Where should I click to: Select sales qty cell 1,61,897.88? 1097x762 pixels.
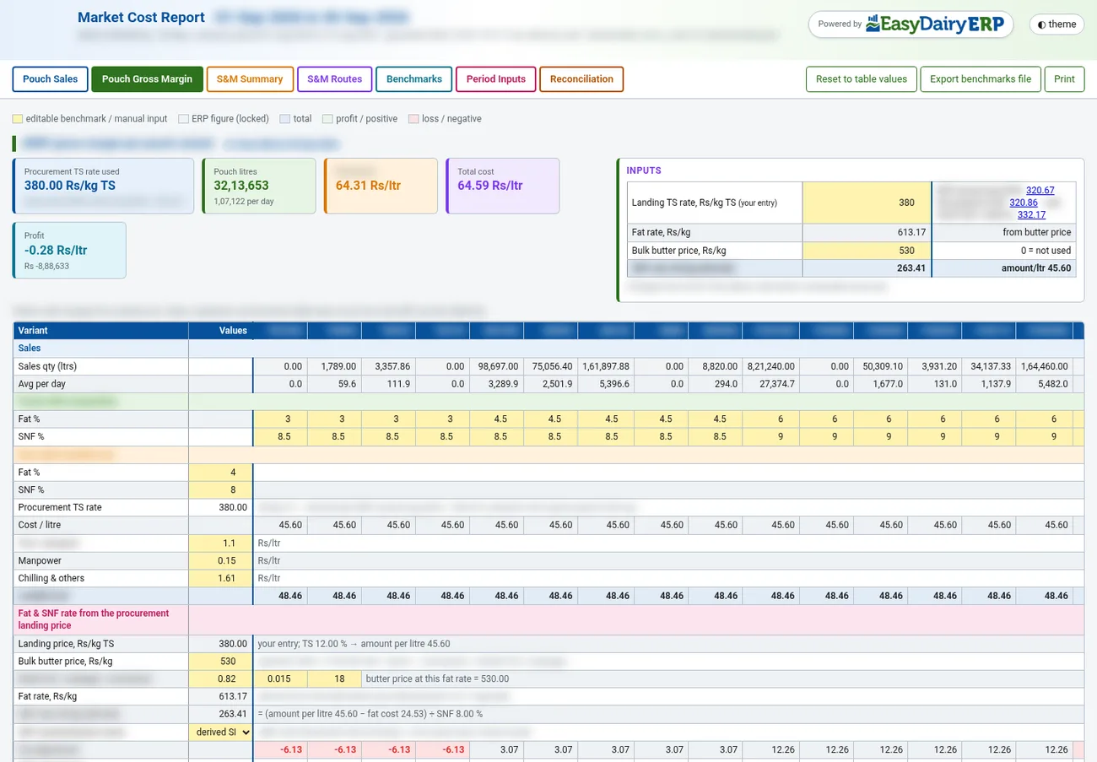click(x=604, y=366)
